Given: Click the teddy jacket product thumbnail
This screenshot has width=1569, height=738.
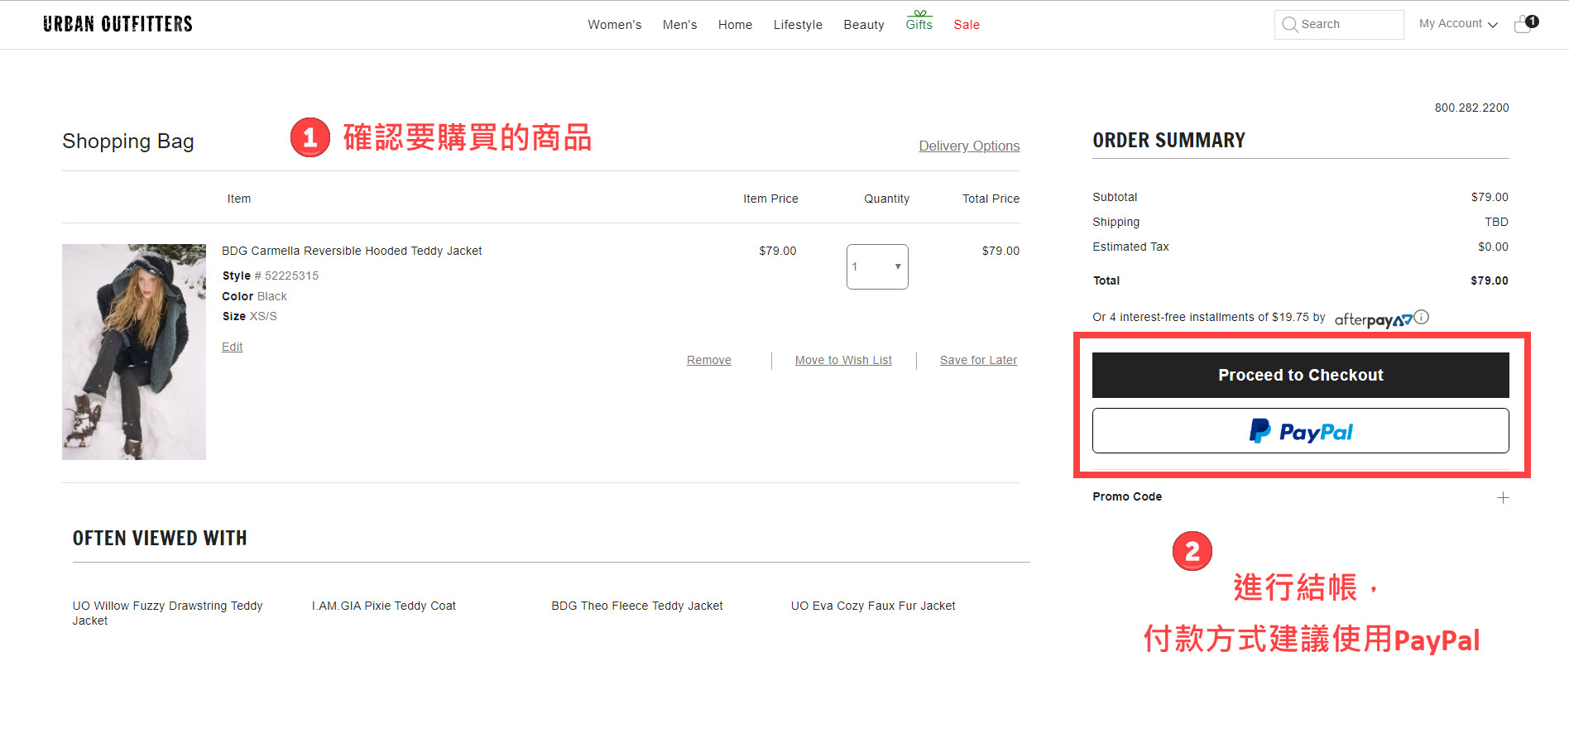Looking at the screenshot, I should click(x=134, y=352).
